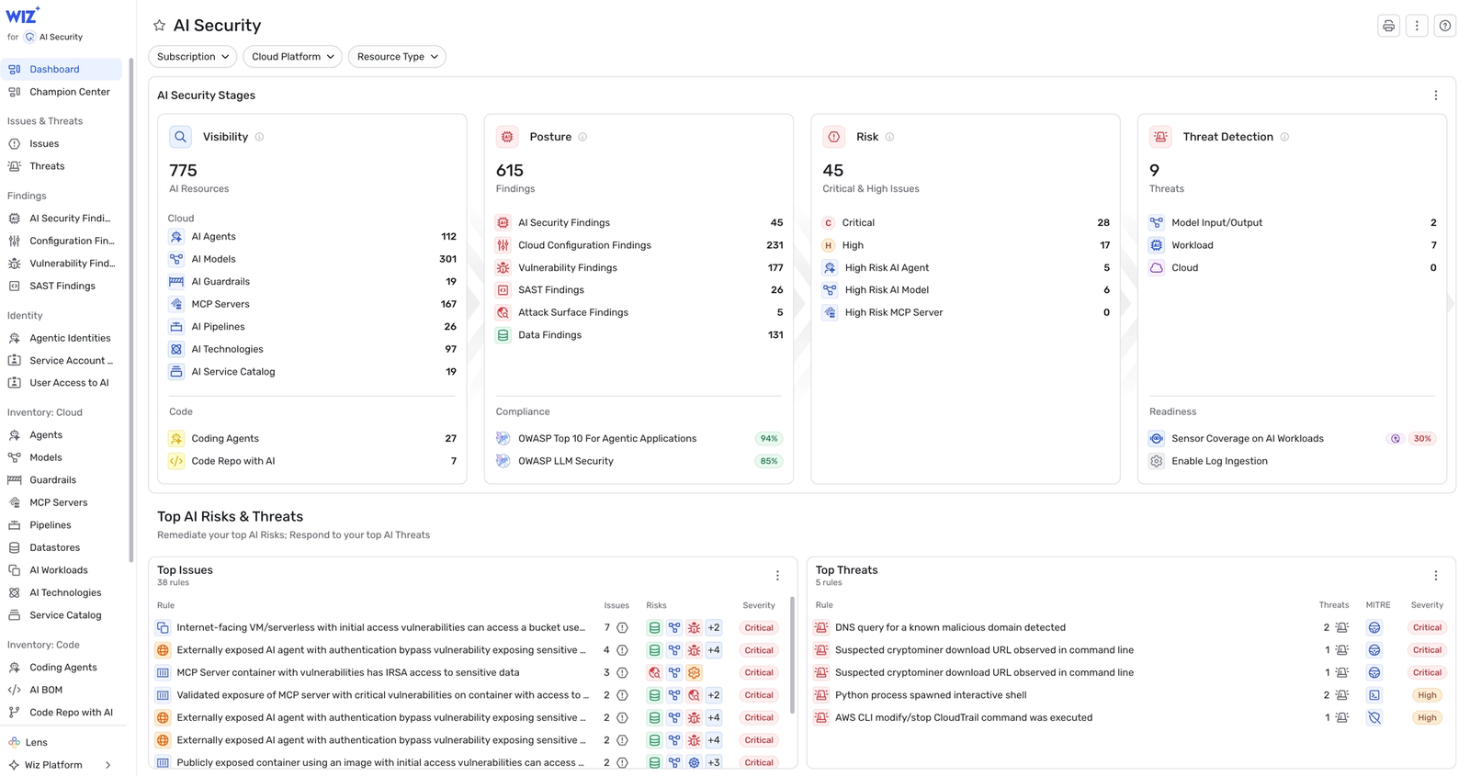Open Datastores in the sidebar
The height and width of the screenshot is (776, 1470).
[61, 547]
